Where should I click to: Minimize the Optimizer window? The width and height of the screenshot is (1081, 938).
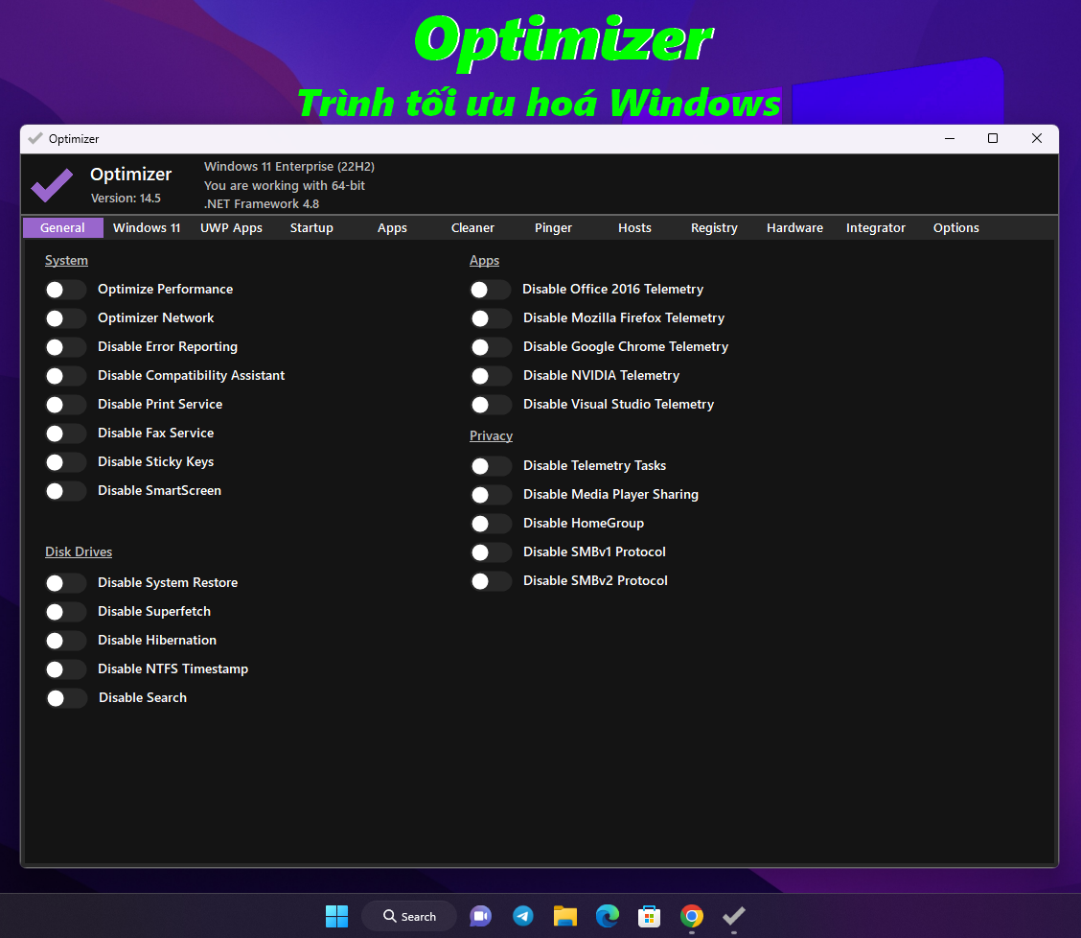tap(950, 139)
